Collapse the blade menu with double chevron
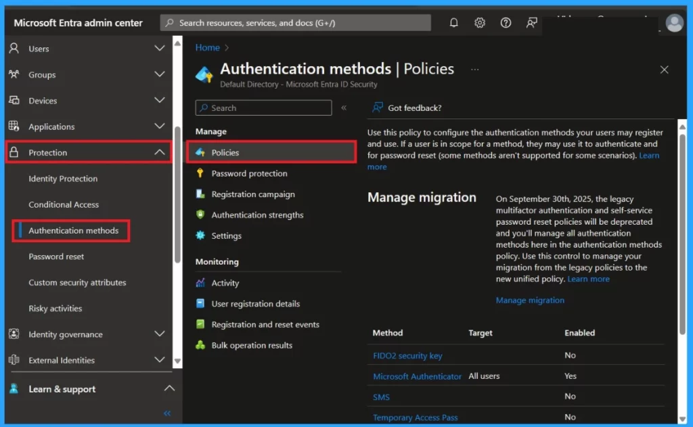 pyautogui.click(x=344, y=108)
